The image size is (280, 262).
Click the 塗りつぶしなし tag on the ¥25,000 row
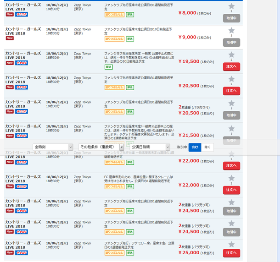pyautogui.click(x=114, y=253)
